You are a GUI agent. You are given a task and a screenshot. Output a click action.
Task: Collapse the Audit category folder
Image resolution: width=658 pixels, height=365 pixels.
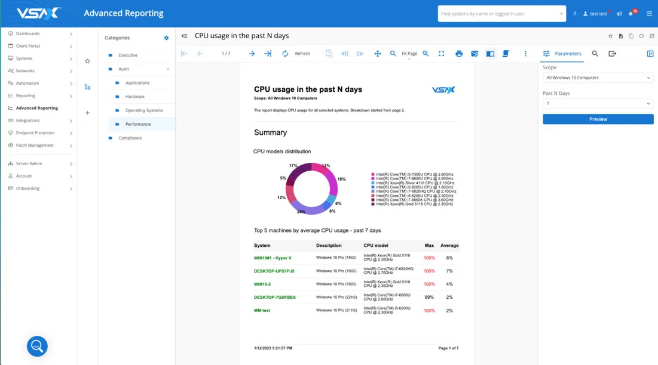click(x=167, y=69)
